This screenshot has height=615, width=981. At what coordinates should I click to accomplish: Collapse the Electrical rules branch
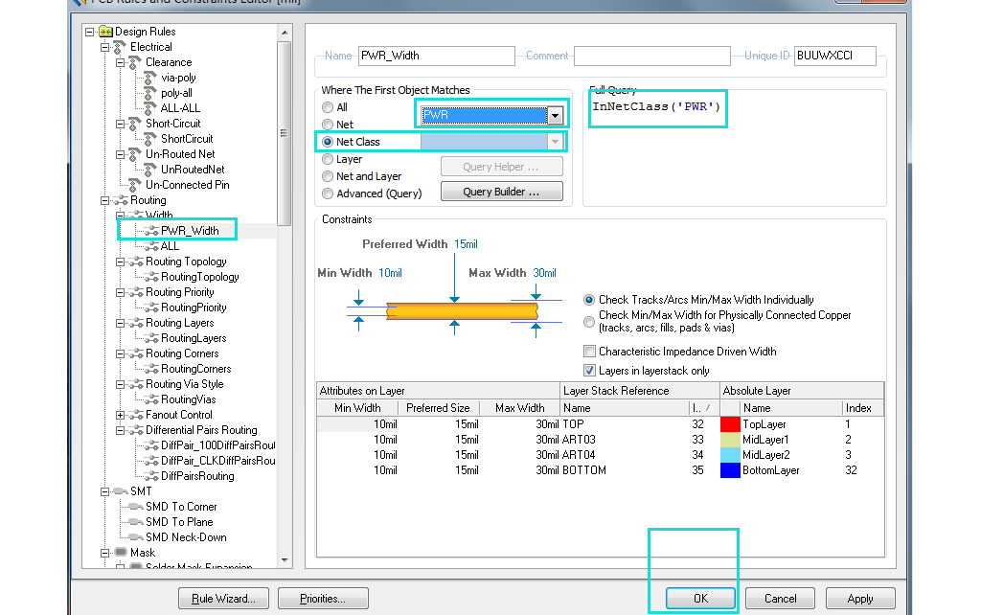click(x=105, y=47)
